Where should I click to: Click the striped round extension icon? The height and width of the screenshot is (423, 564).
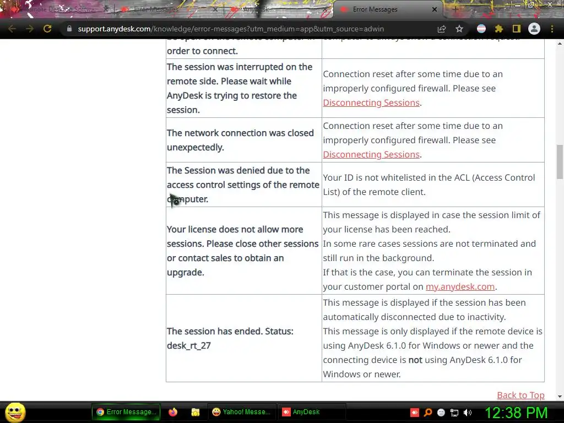tap(481, 29)
